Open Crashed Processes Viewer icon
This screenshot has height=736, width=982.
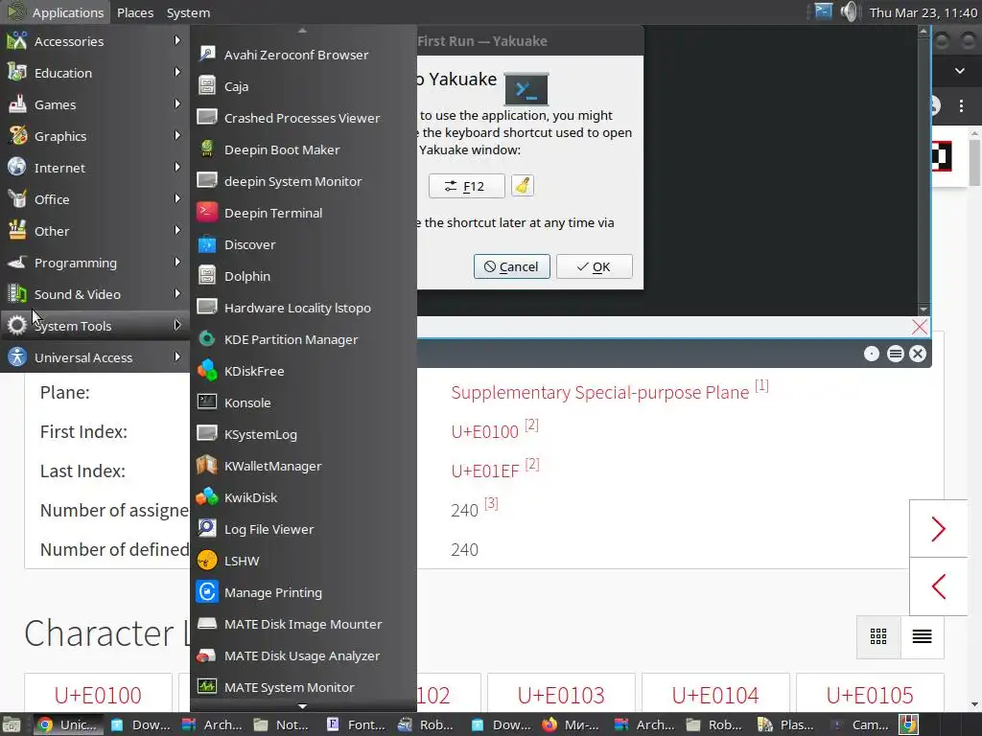click(x=207, y=118)
